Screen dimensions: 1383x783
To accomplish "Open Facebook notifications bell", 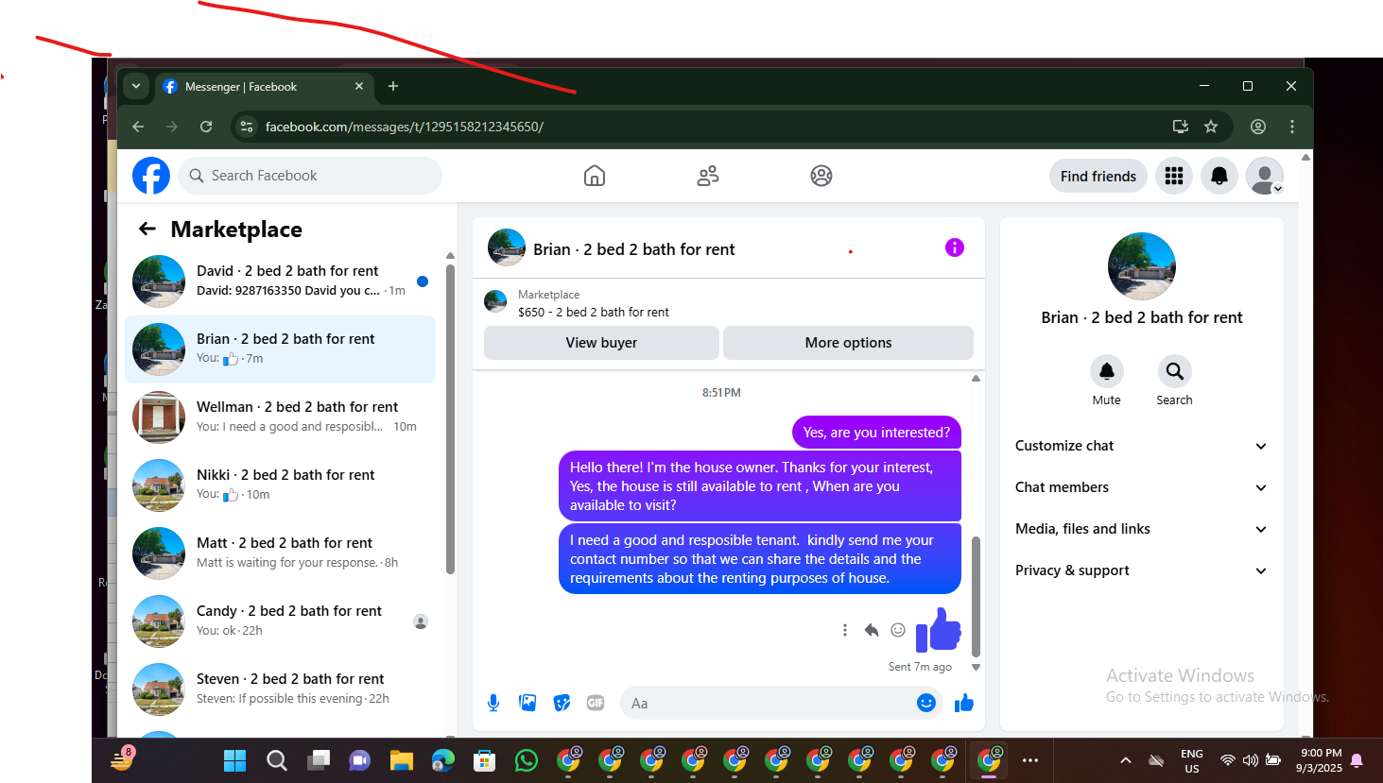I will click(x=1219, y=176).
